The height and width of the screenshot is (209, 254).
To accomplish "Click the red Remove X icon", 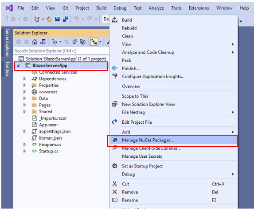I will pyautogui.click(x=115, y=192).
